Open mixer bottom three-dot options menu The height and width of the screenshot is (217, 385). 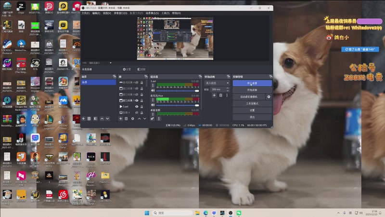coord(159,119)
